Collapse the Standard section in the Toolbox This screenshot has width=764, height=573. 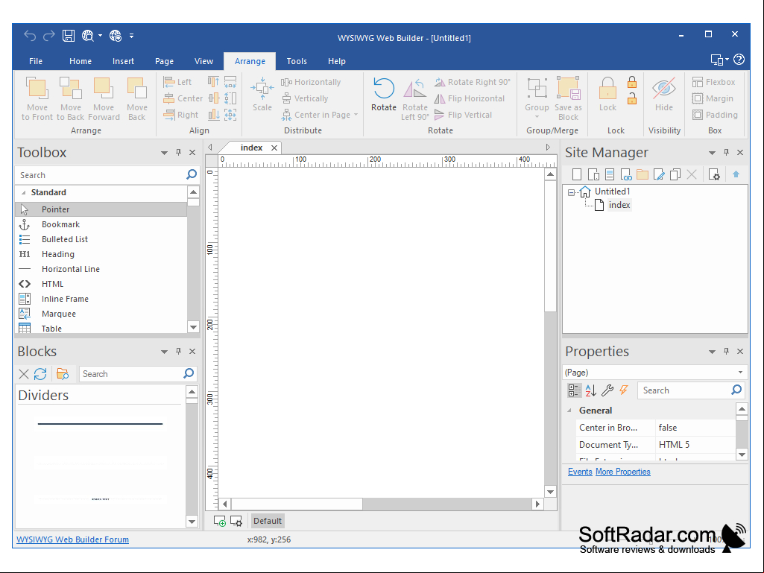point(23,192)
